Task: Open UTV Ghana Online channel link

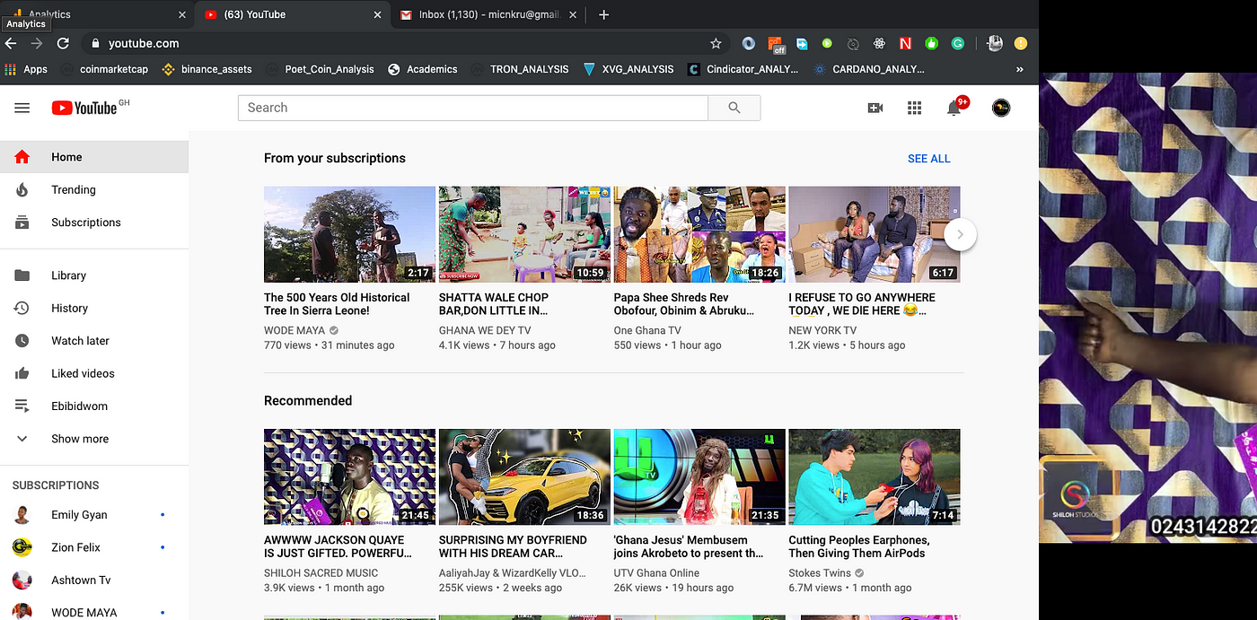Action: (656, 572)
